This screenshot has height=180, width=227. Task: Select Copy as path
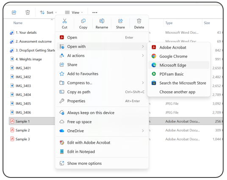(102, 92)
